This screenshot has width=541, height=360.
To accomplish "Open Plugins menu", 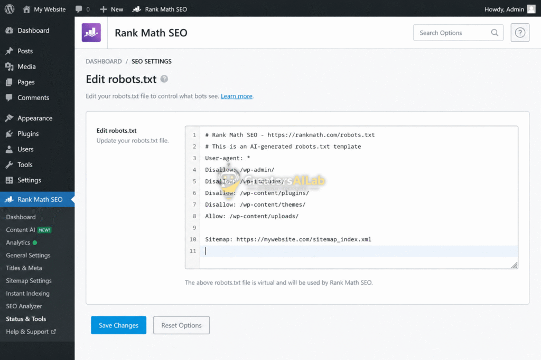I will (28, 133).
